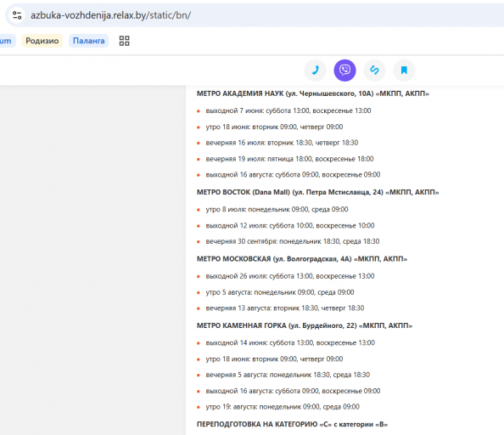Select line выходной 7 июня
The height and width of the screenshot is (435, 504).
(x=288, y=110)
